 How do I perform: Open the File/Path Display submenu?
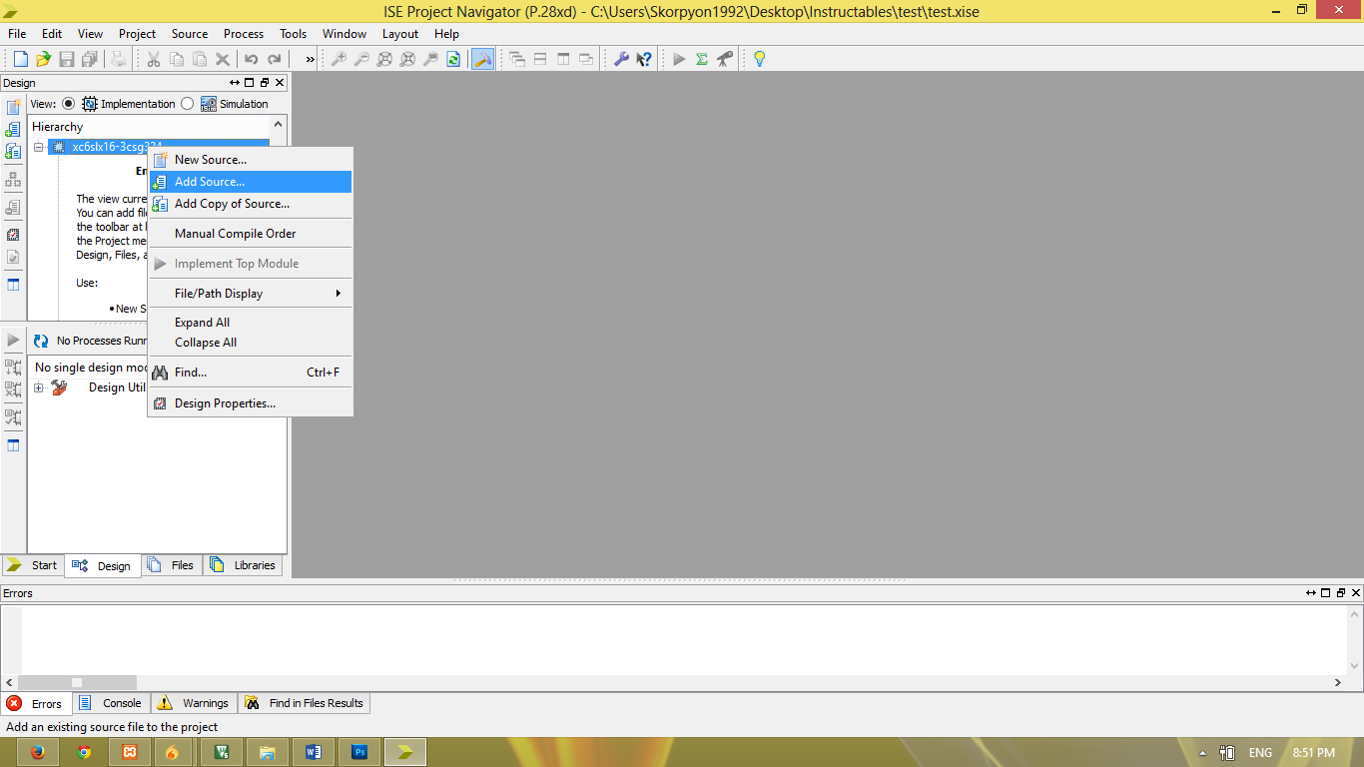tap(250, 293)
